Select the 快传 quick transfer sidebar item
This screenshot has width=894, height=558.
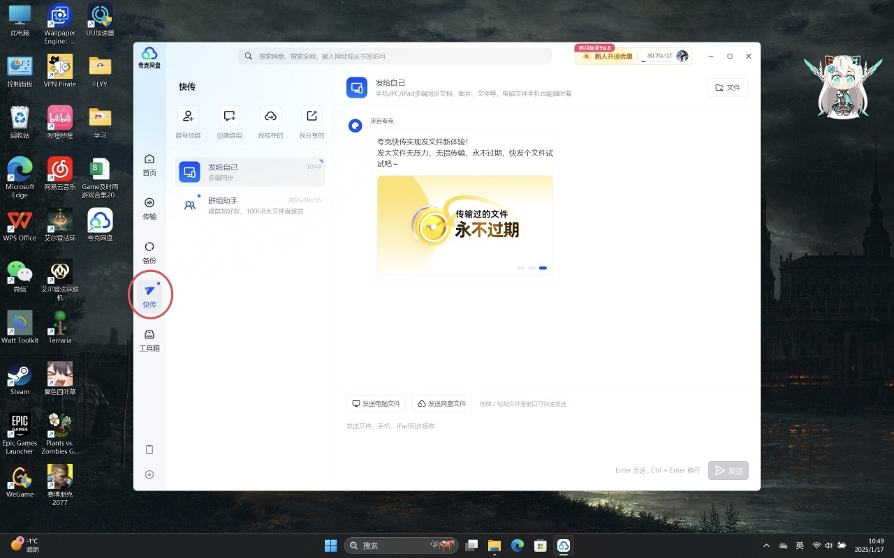149,296
